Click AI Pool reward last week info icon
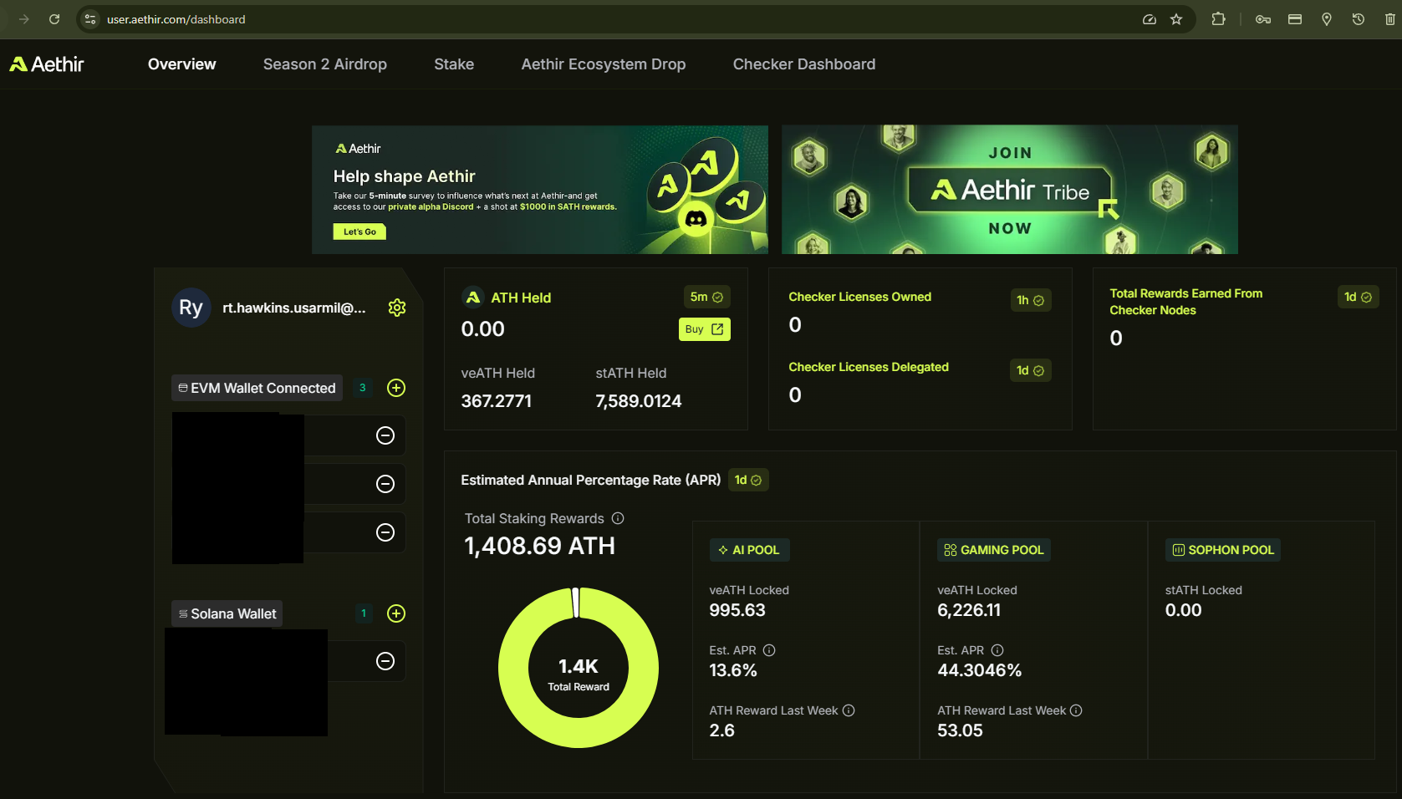Screen dimensions: 1402x799 click(x=849, y=710)
